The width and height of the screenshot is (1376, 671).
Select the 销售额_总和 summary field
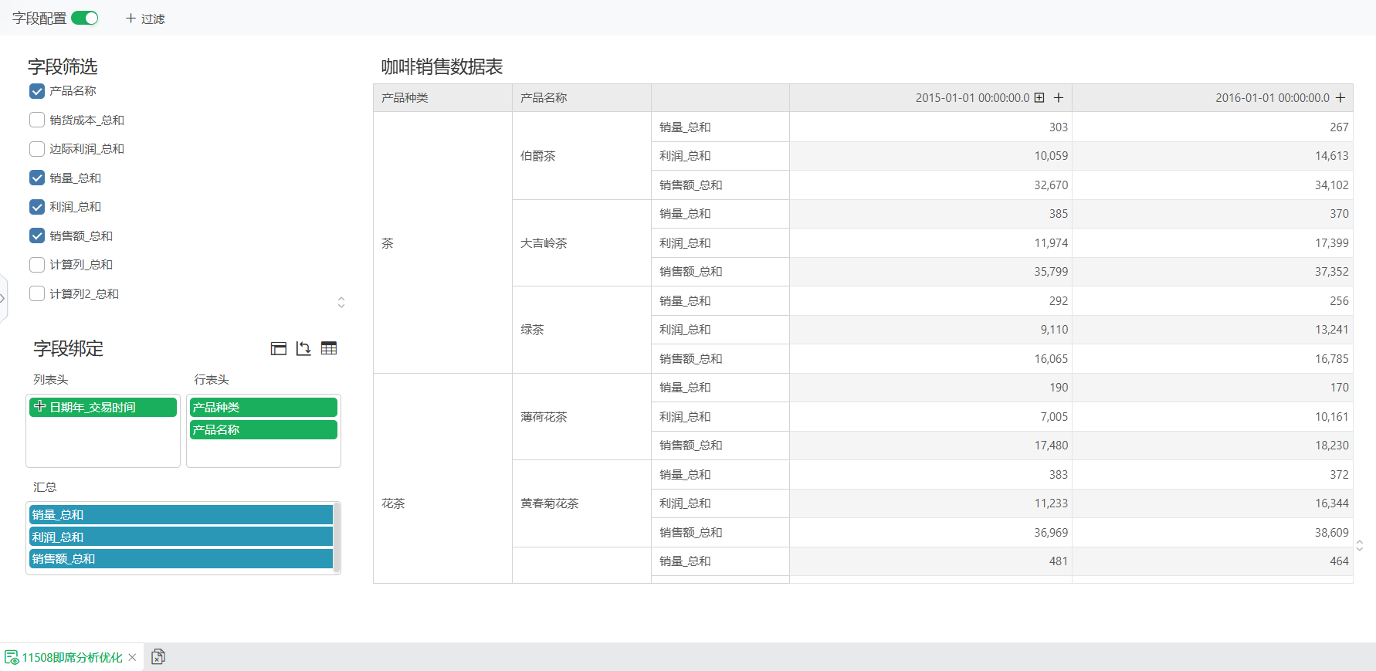tap(181, 559)
